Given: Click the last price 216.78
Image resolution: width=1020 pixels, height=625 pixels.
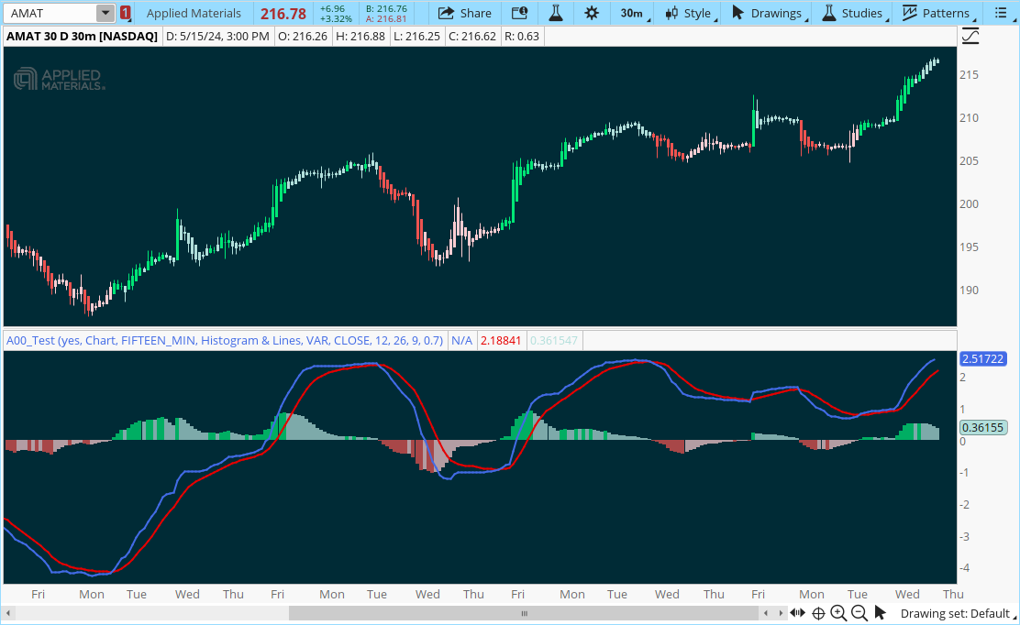Looking at the screenshot, I should click(x=283, y=14).
